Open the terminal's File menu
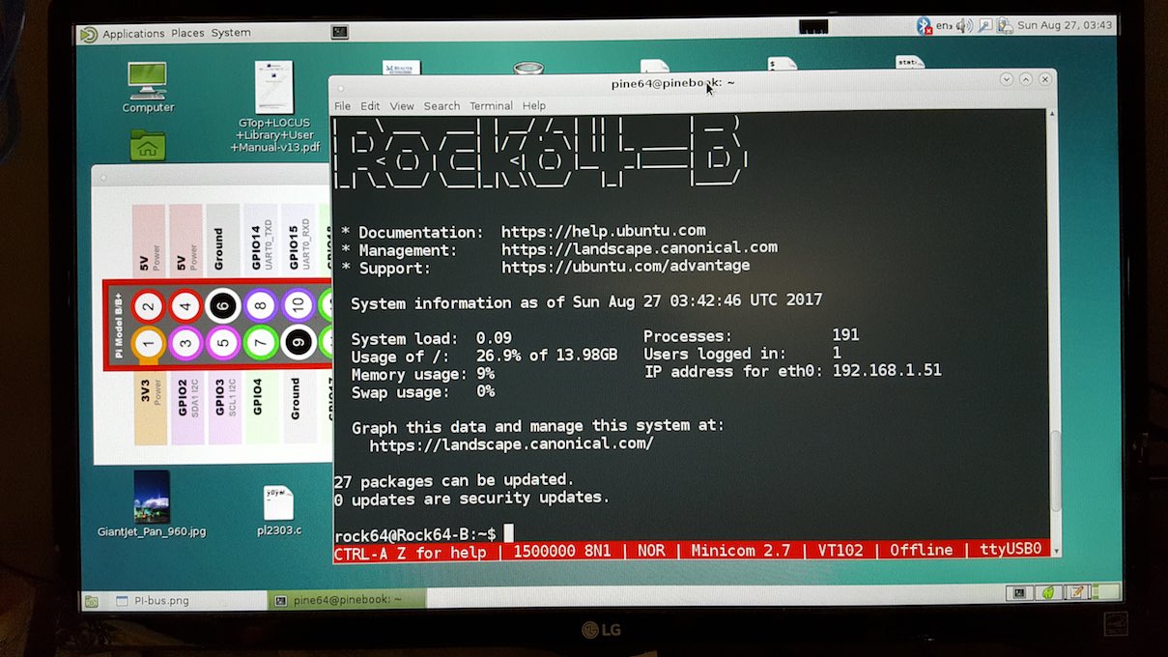 tap(342, 106)
